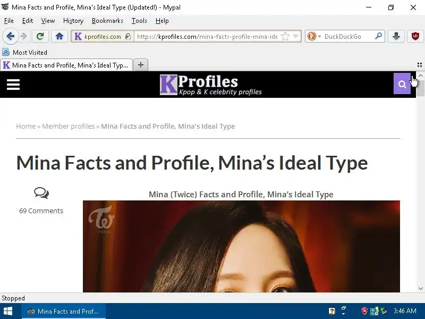This screenshot has width=425, height=319.
Task: Click the green tray icon beside the clock
Action: tap(384, 311)
